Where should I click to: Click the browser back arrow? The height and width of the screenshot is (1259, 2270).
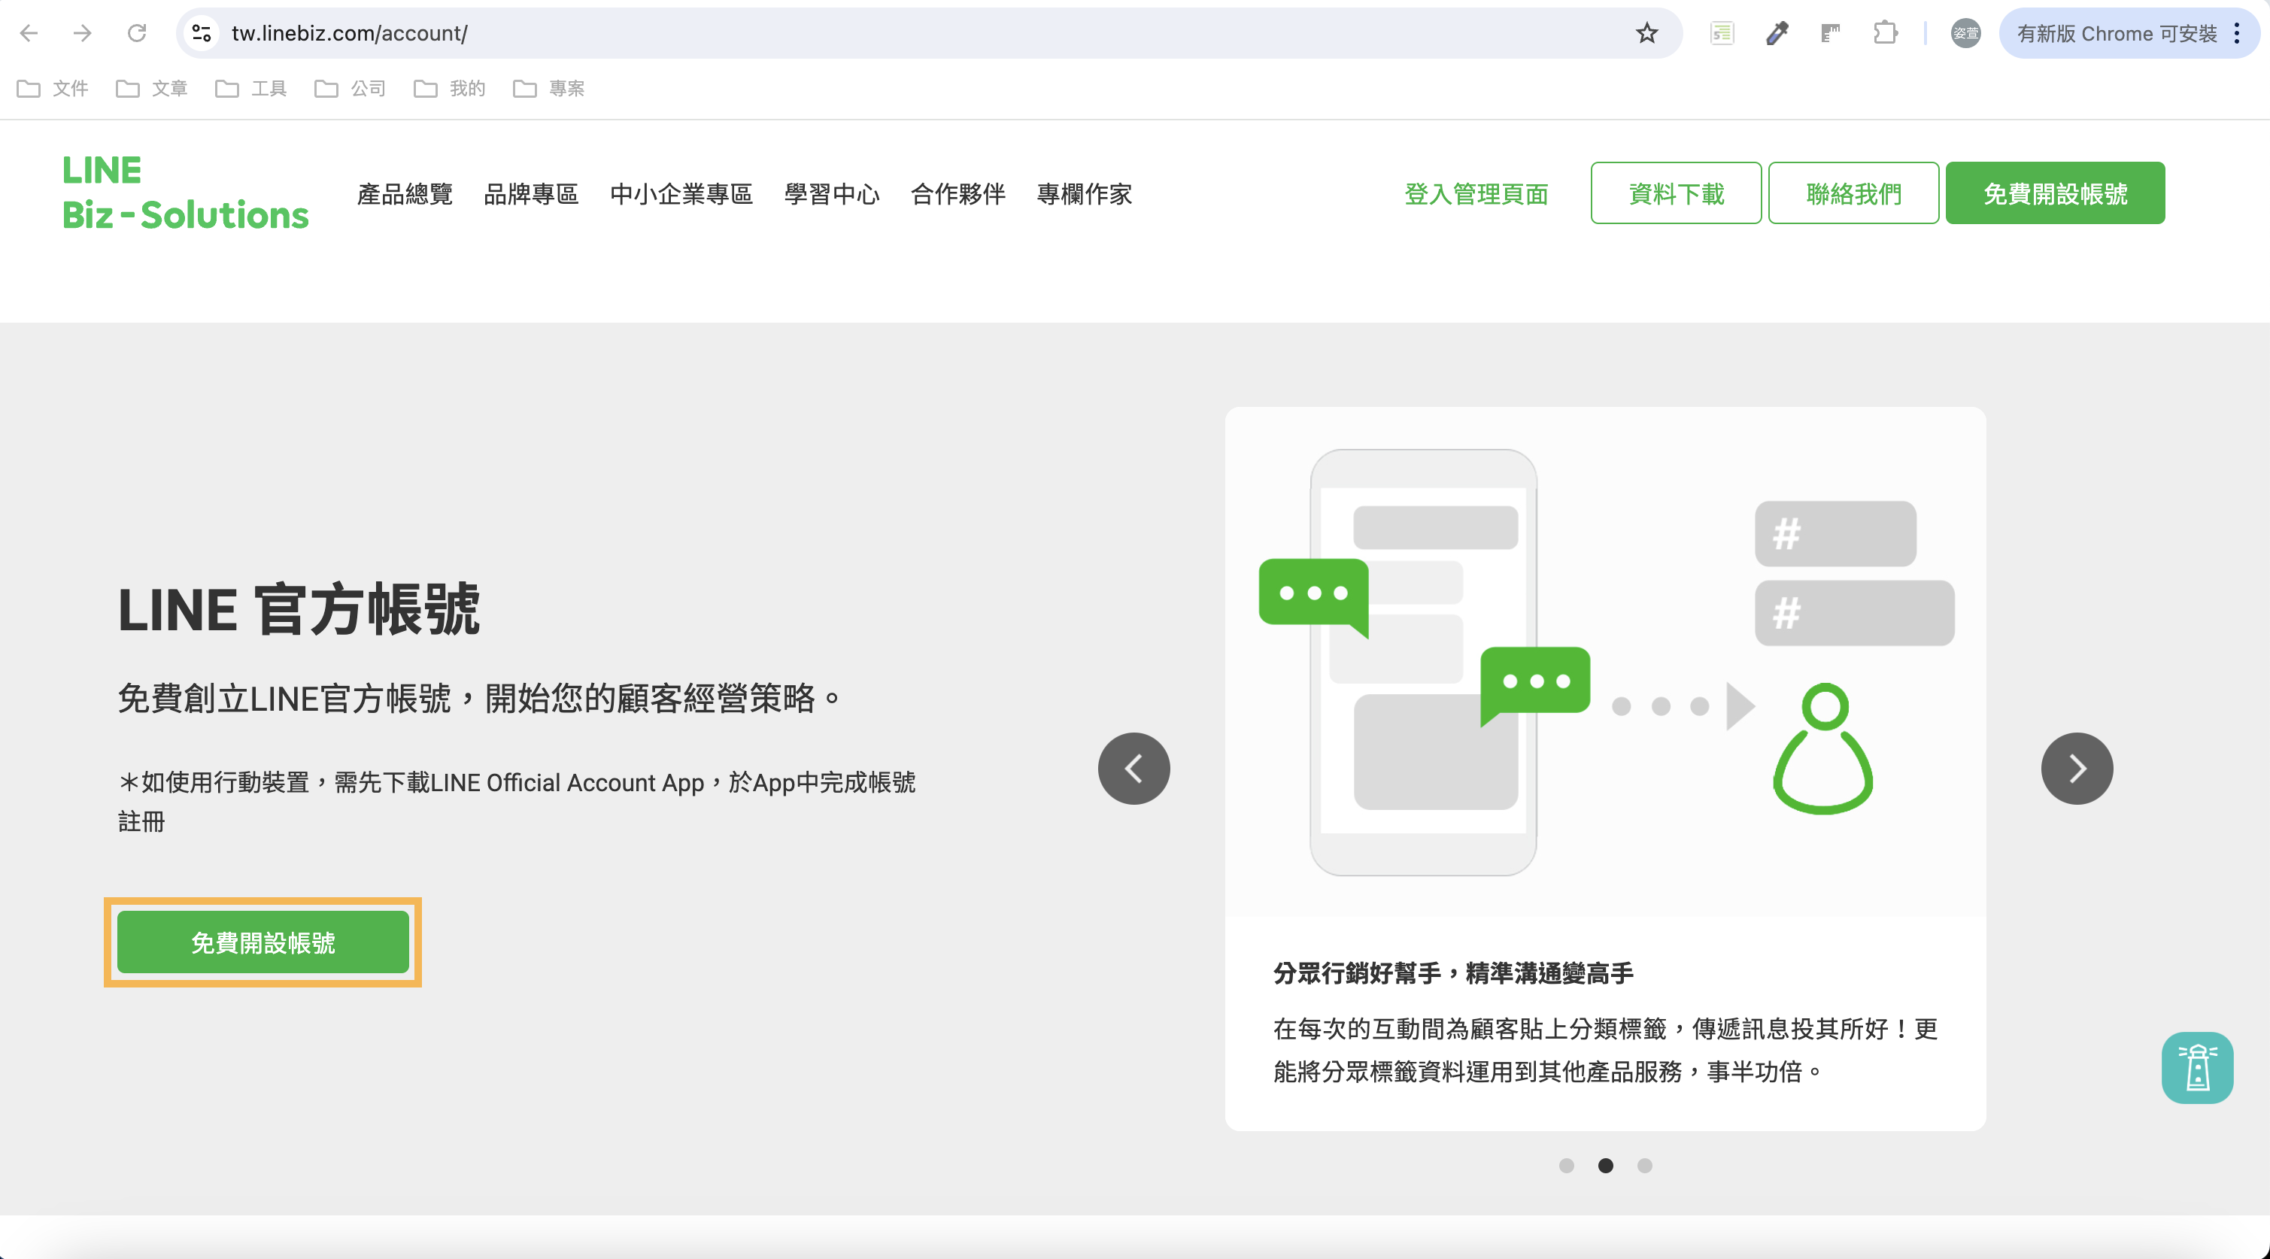(x=28, y=34)
